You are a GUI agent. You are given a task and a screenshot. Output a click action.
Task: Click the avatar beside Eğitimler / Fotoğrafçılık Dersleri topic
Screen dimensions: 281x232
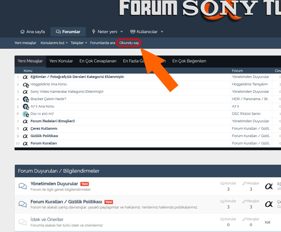point(25,77)
